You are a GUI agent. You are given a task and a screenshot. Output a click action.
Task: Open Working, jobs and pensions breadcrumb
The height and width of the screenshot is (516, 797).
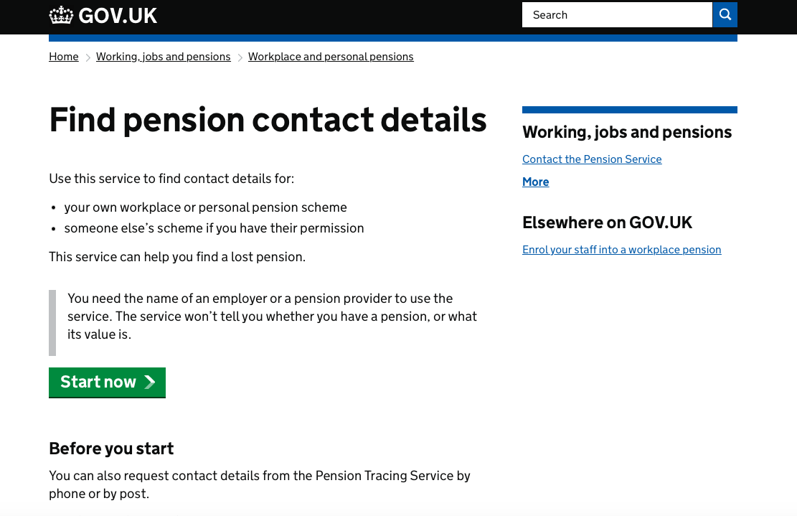(x=163, y=57)
